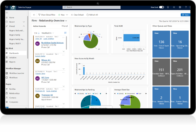Viewport: 196px width, 132px height.
Task: Click the Refresh All button
Action: click(92, 15)
